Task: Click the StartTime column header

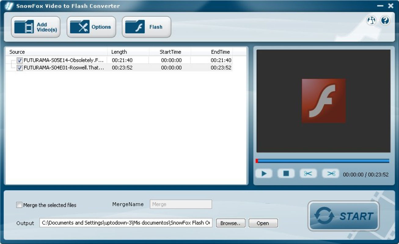Action: (170, 52)
